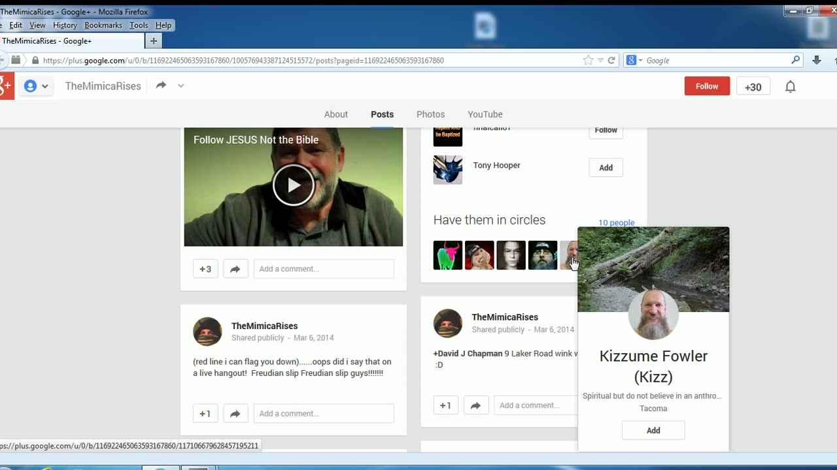Open the History menu
The image size is (837, 470).
pos(65,25)
